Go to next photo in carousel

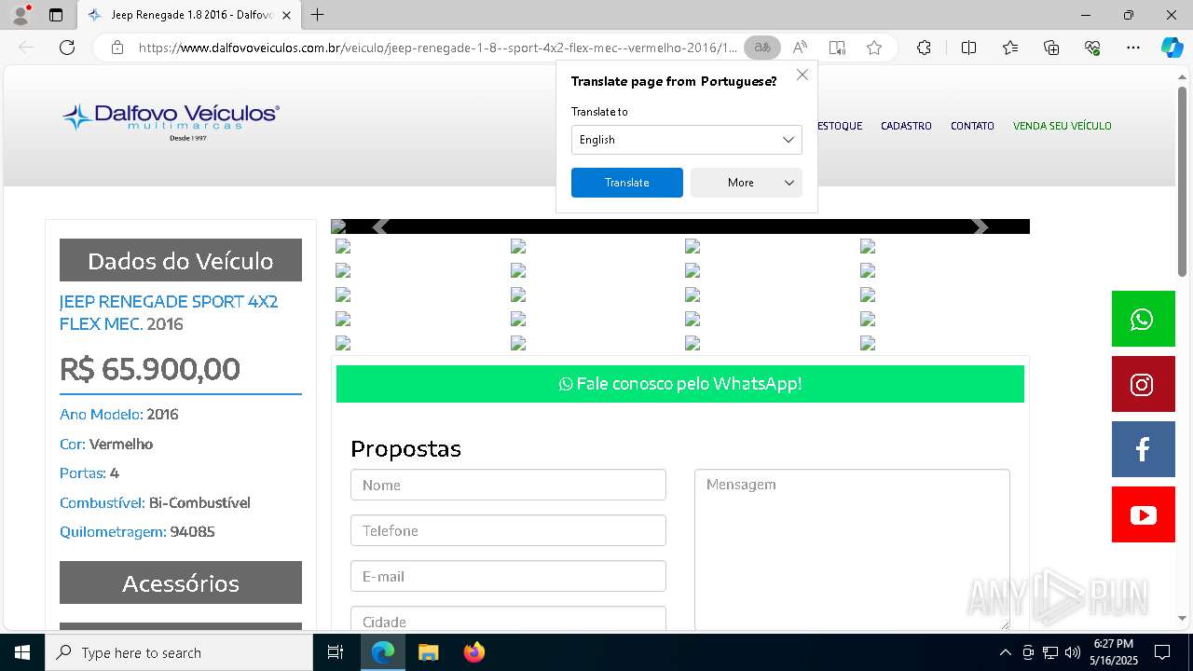click(x=979, y=226)
